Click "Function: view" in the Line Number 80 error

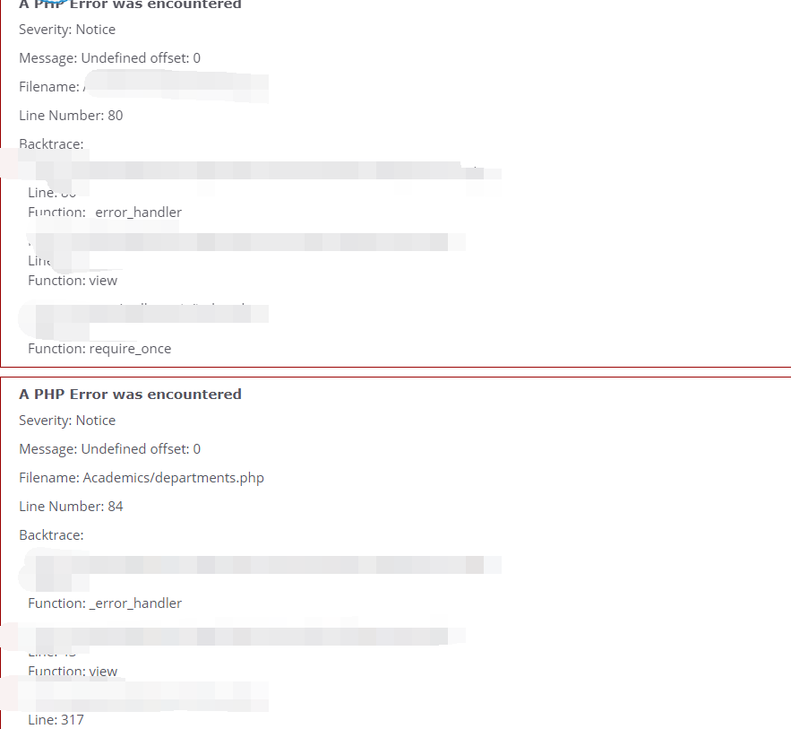(73, 281)
